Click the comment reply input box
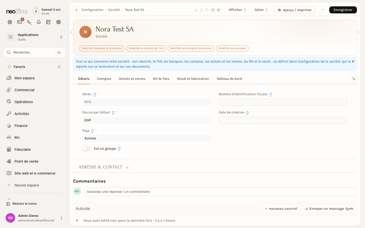 click(x=221, y=192)
